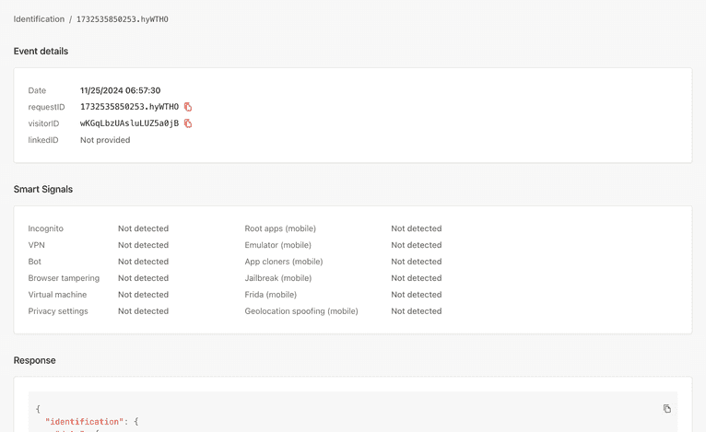Click the VPN signal label
Screen dimensions: 706x432
(37, 245)
